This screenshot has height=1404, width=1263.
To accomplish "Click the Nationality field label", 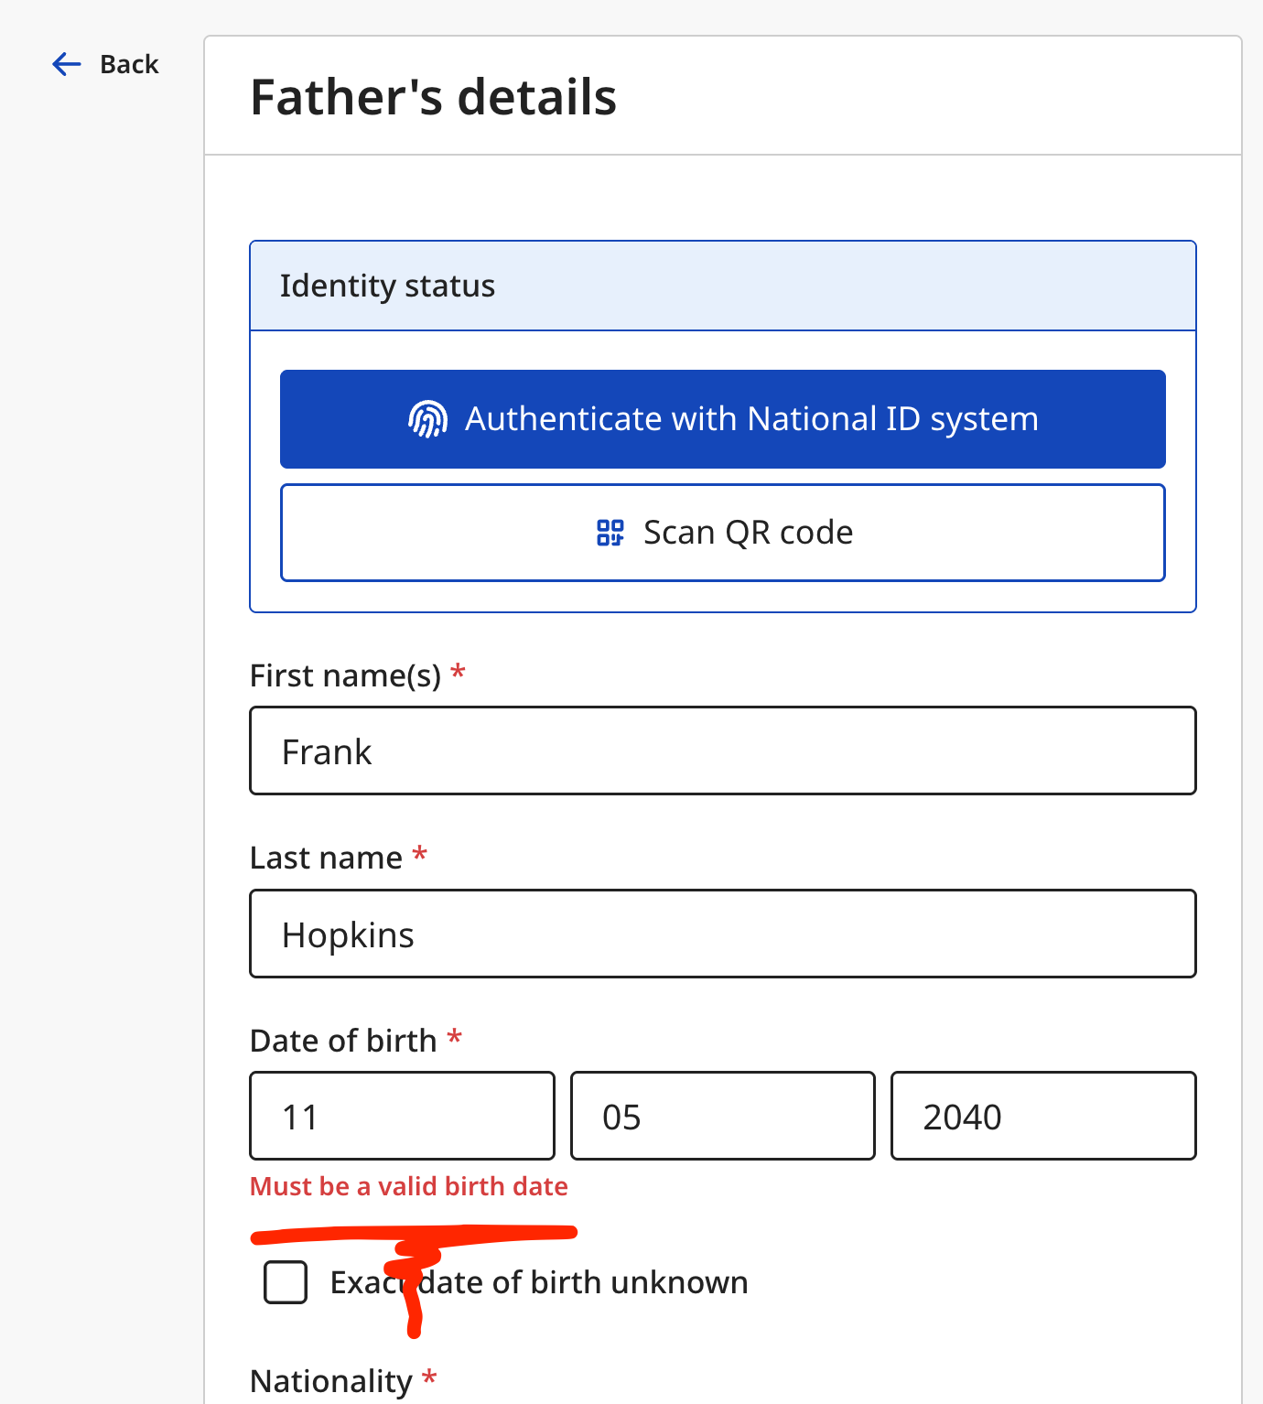I will [x=331, y=1380].
